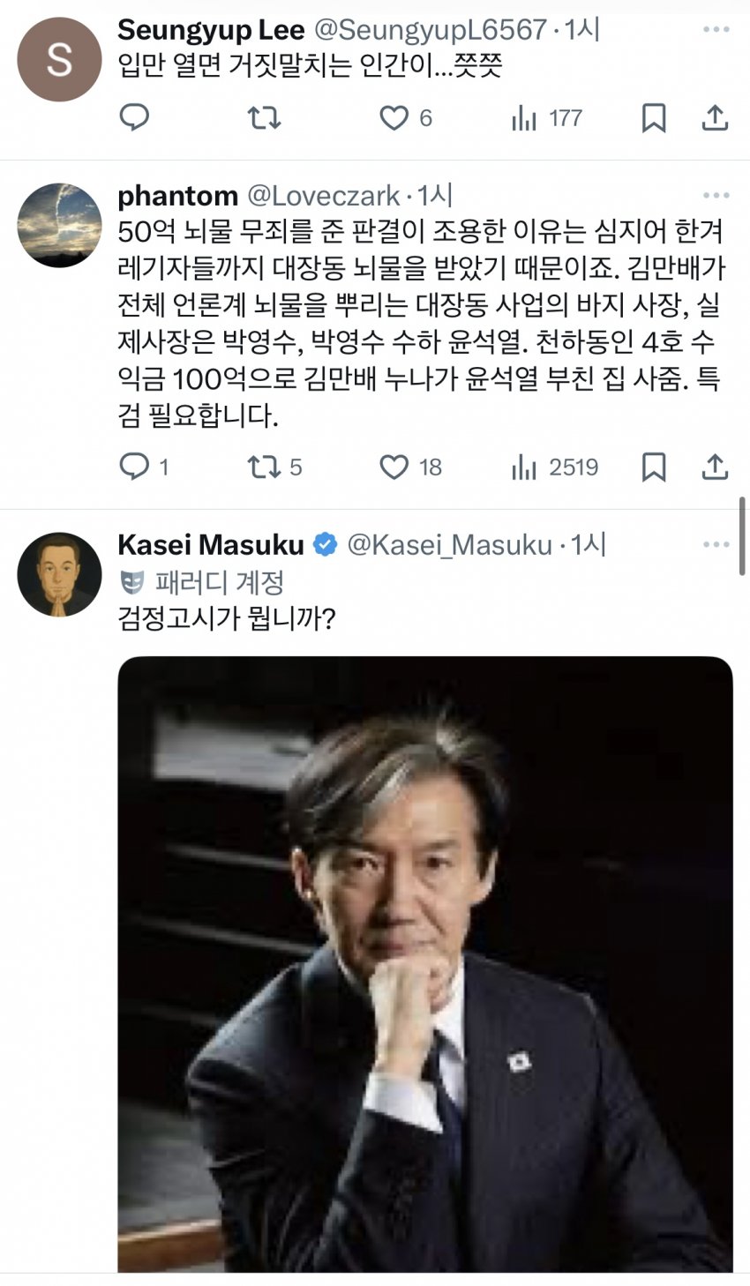Viewport: 750px width, 1286px height.
Task: View analytics on Seungyup Lee's tweet
Action: click(x=524, y=117)
